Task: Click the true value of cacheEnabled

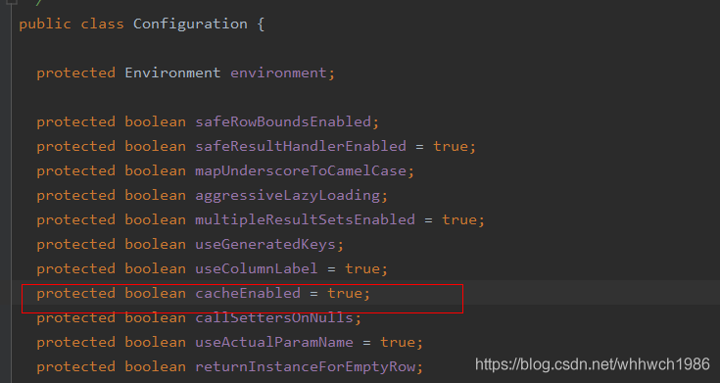Action: [x=345, y=293]
